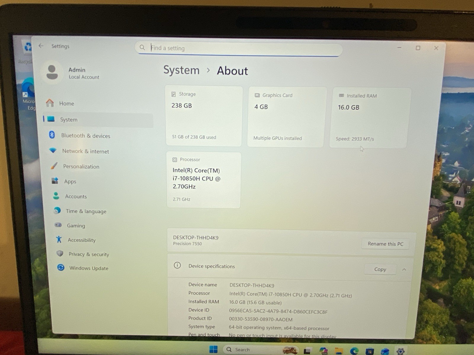Go back with the Settings back arrow
The image size is (474, 355).
click(x=41, y=46)
